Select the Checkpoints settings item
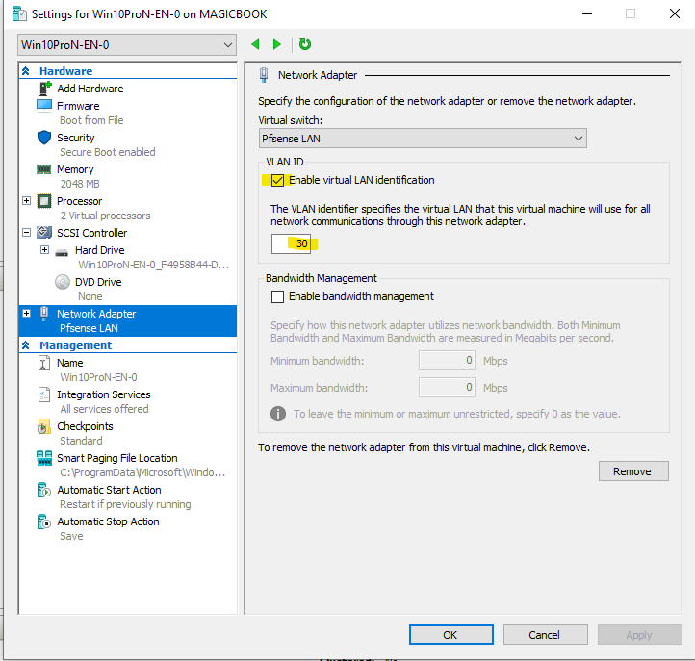695x661 pixels. pyautogui.click(x=85, y=426)
